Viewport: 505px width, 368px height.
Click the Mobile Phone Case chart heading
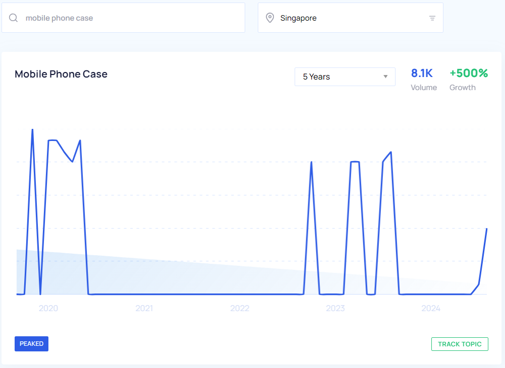tap(61, 74)
